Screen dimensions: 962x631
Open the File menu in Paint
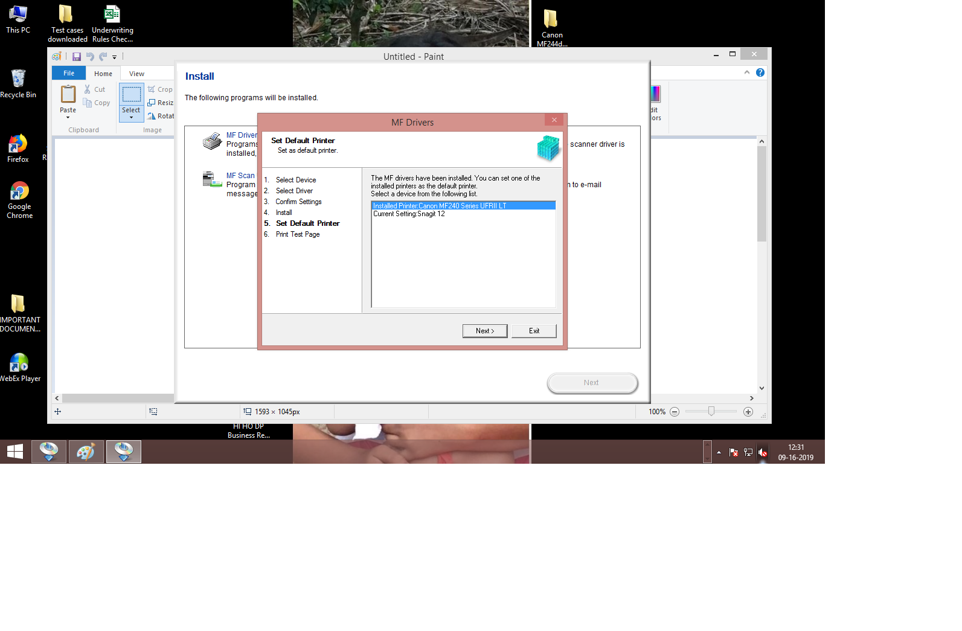point(69,74)
